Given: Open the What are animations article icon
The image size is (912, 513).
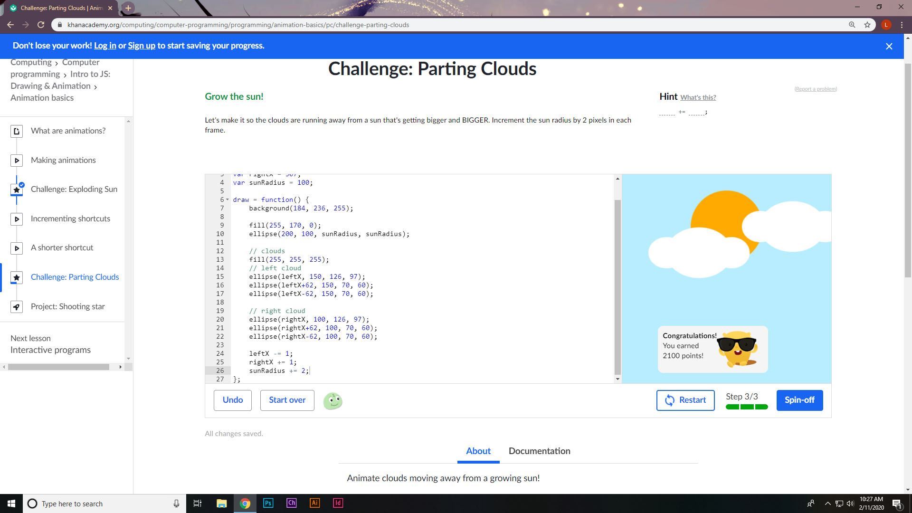Looking at the screenshot, I should (x=17, y=131).
